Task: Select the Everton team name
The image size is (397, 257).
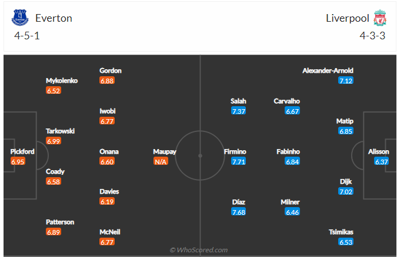Action: tap(54, 18)
